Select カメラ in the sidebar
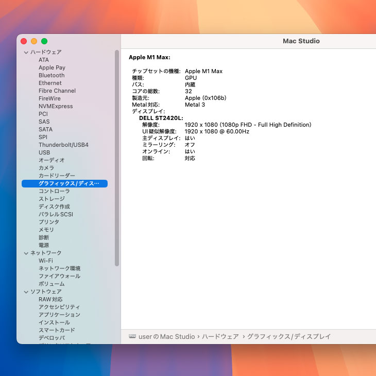Image resolution: width=376 pixels, height=376 pixels. point(46,168)
